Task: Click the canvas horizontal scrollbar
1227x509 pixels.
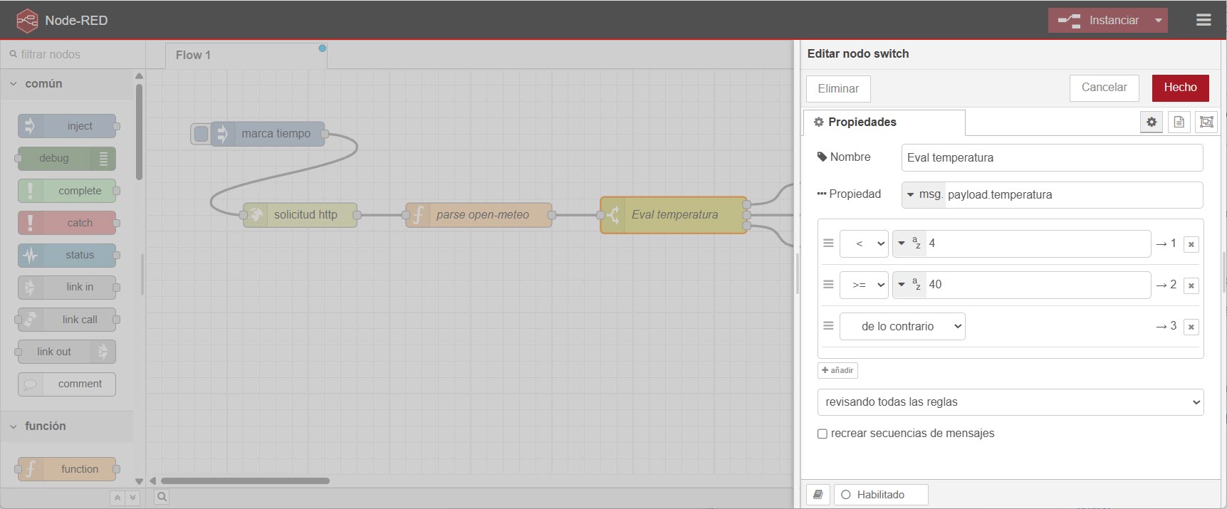Action: pyautogui.click(x=245, y=481)
